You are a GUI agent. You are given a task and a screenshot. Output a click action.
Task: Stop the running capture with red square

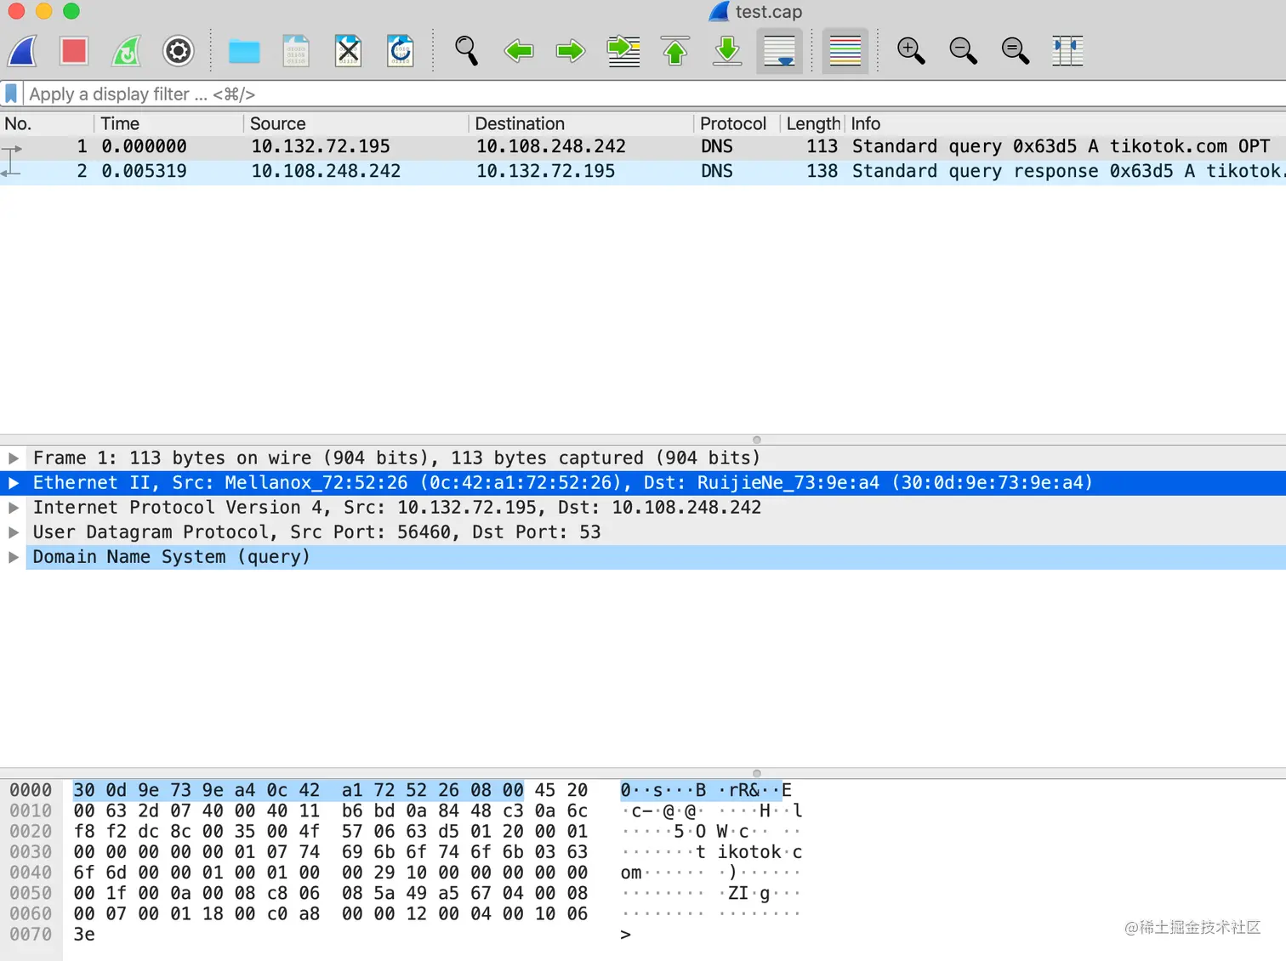74,51
